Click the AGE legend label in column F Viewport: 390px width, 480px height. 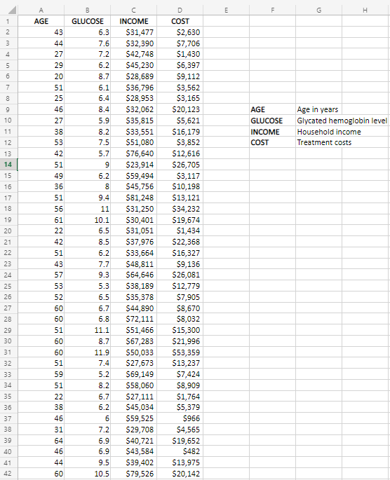(x=272, y=109)
